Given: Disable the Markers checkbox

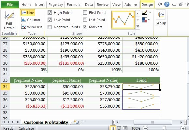Looking at the screenshot, I should point(85,27).
